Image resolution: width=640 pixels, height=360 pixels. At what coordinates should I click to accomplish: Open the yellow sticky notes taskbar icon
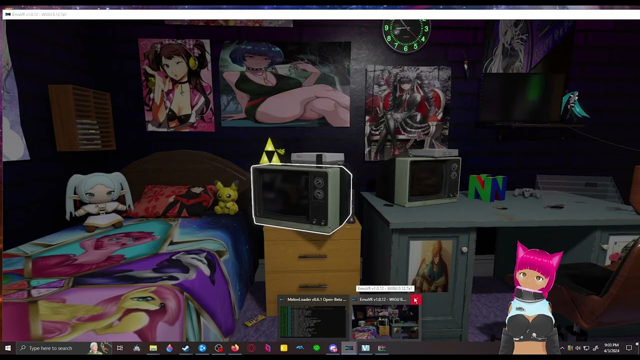(283, 348)
